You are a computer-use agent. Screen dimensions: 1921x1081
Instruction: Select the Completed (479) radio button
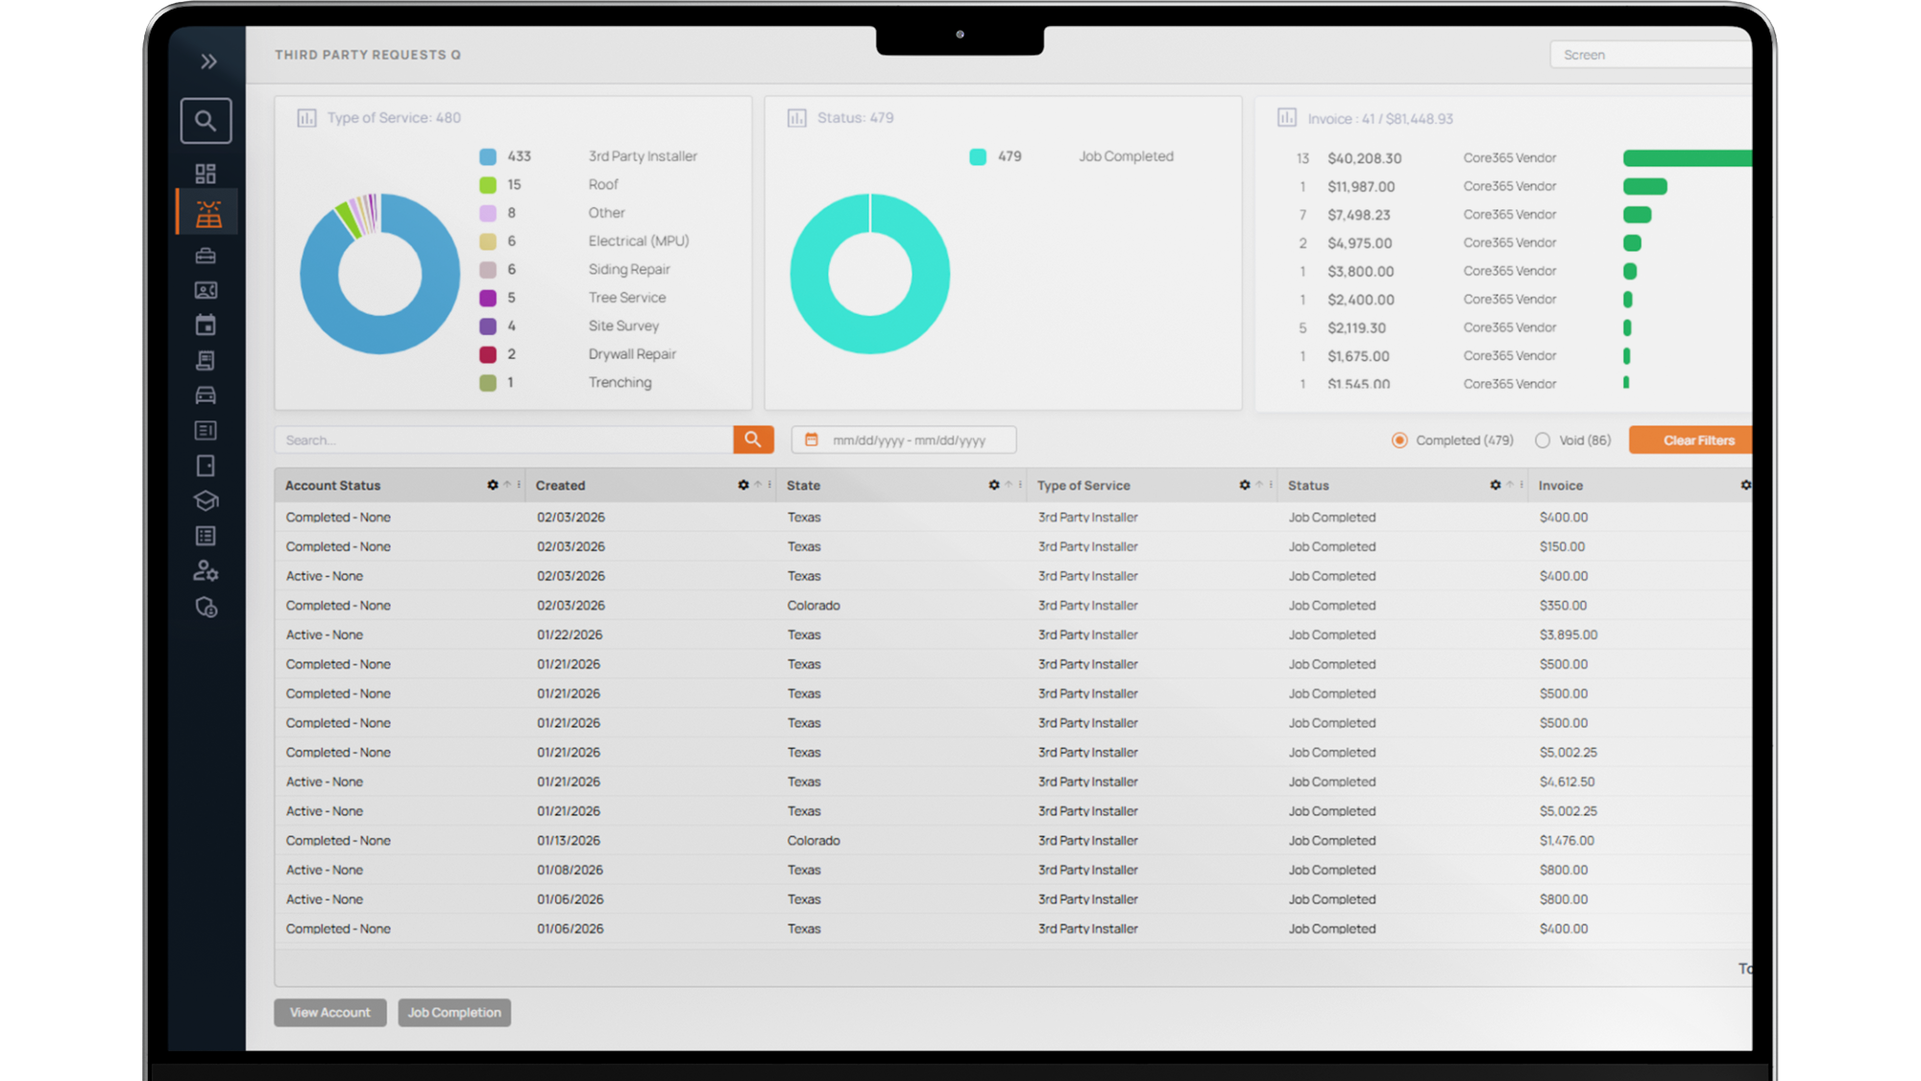(x=1399, y=441)
